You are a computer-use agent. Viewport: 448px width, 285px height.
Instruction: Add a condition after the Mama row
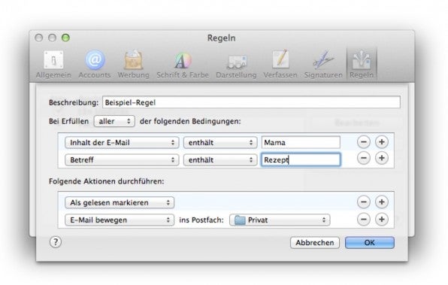(x=382, y=142)
